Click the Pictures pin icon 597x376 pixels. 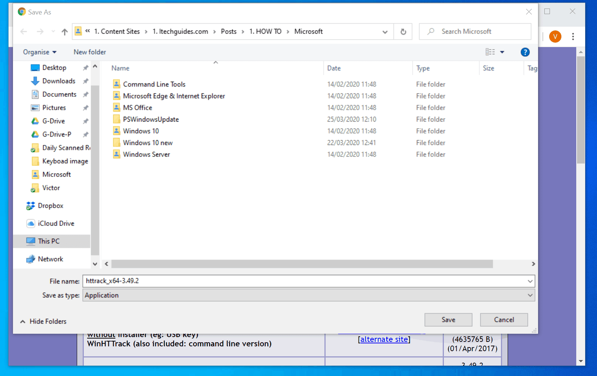(86, 108)
